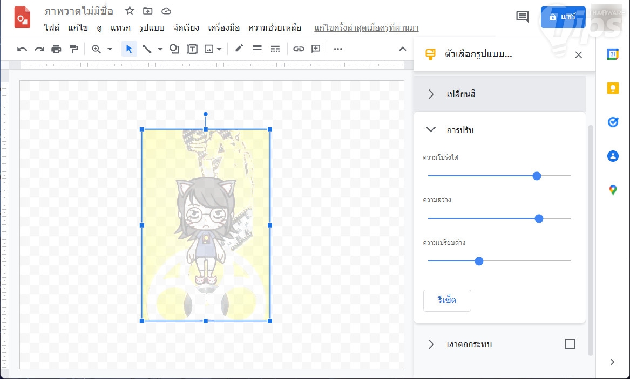Check the cloud document status icon
630x379 pixels.
coord(166,11)
